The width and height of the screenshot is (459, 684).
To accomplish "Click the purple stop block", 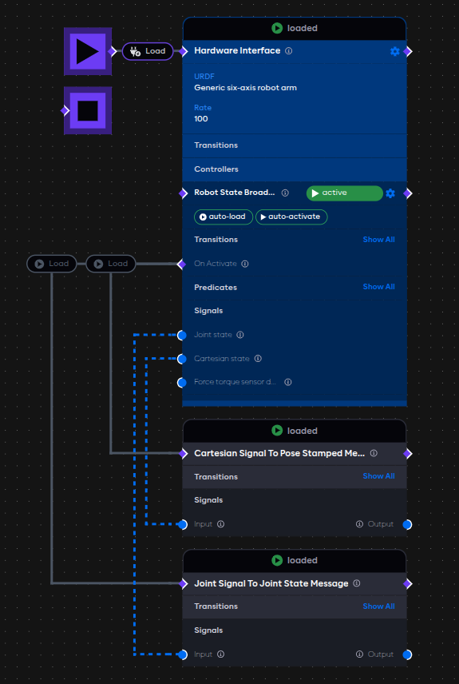I will coord(88,110).
